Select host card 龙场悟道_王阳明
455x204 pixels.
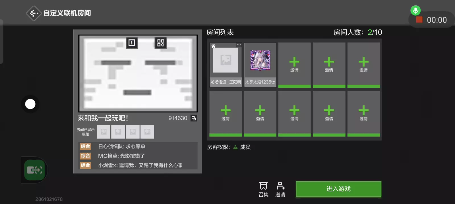coord(226,65)
